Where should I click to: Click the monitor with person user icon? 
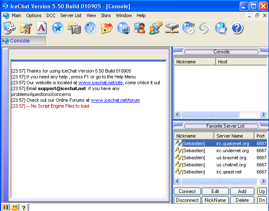[140, 28]
